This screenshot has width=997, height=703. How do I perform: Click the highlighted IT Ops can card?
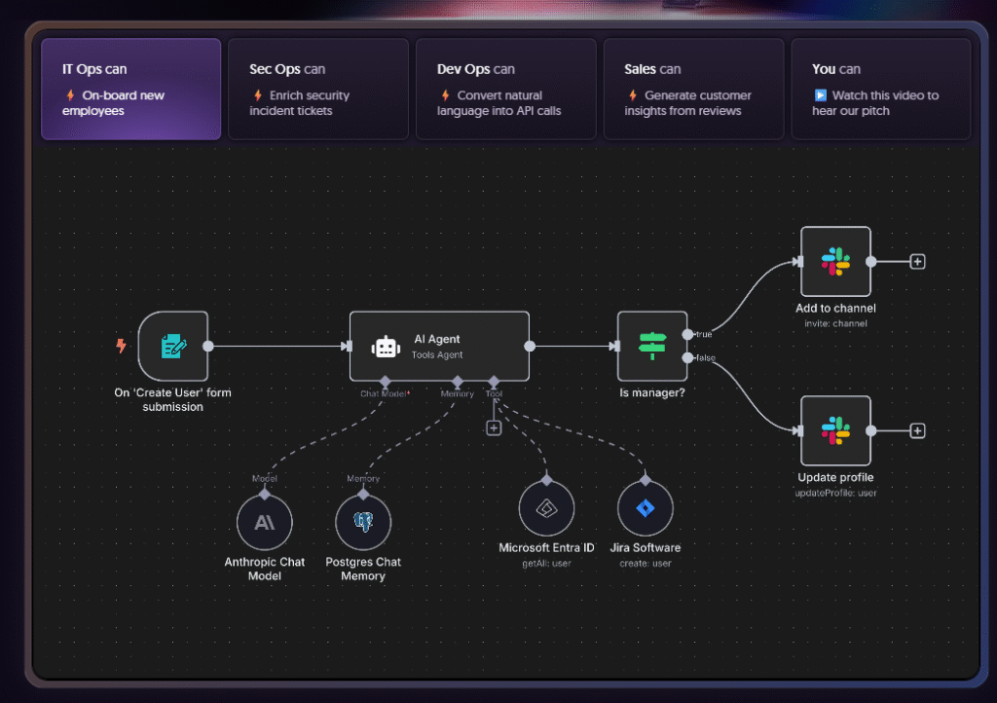pos(130,89)
